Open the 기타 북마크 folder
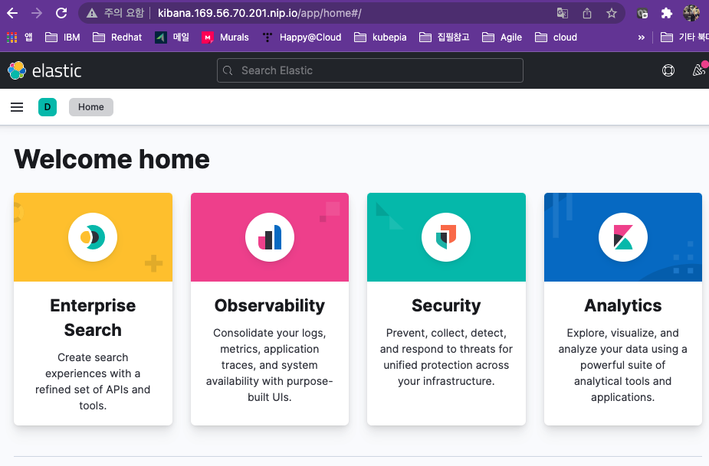 click(x=684, y=37)
